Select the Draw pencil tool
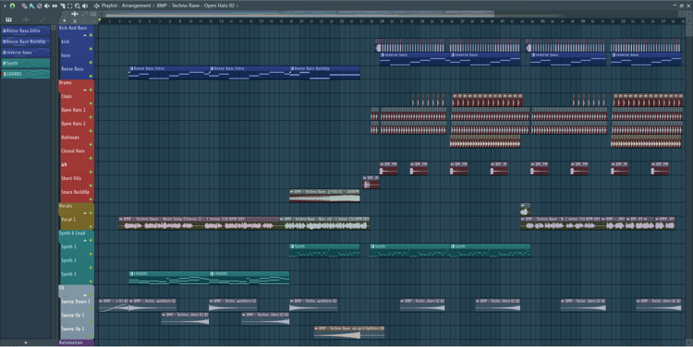Image resolution: width=693 pixels, height=347 pixels. pyautogui.click(x=24, y=6)
